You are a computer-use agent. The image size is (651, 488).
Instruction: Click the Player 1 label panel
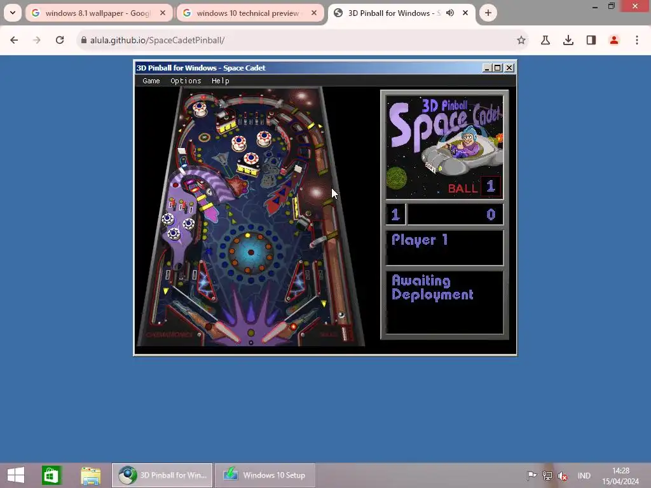444,247
